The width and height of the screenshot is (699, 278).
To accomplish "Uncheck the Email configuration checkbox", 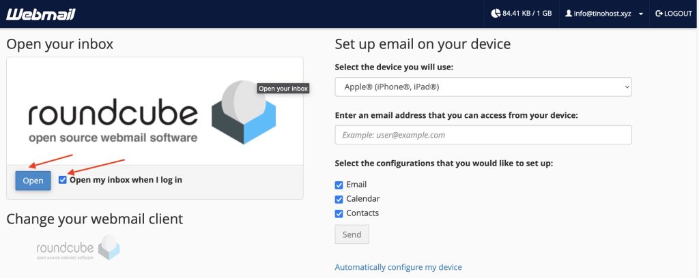I will pos(339,185).
